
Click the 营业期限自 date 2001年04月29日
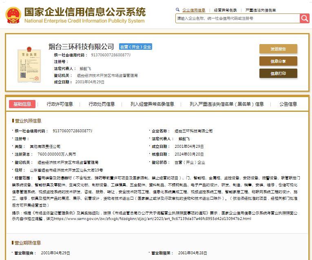pyautogui.click(x=55, y=253)
